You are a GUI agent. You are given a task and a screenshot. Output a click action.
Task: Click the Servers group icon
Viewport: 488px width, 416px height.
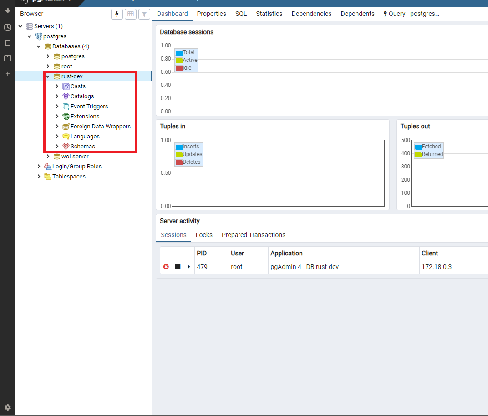pos(30,26)
